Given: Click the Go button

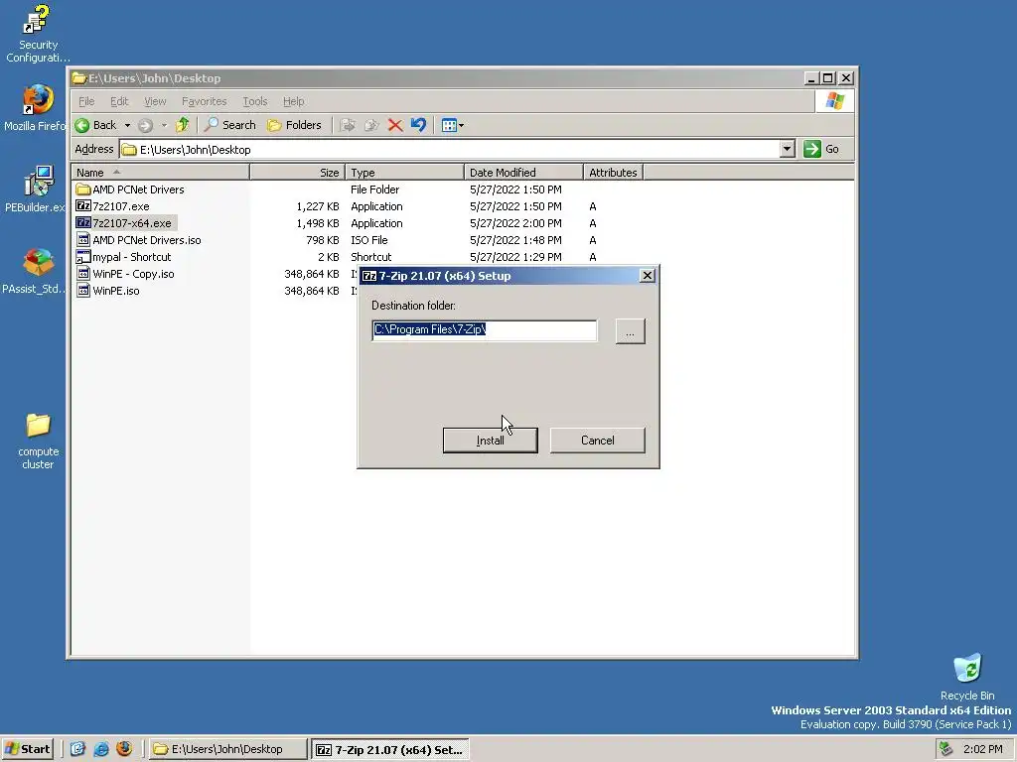Looking at the screenshot, I should click(x=821, y=149).
